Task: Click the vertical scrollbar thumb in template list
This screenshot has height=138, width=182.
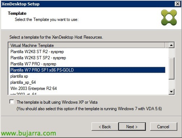Action: point(171,68)
